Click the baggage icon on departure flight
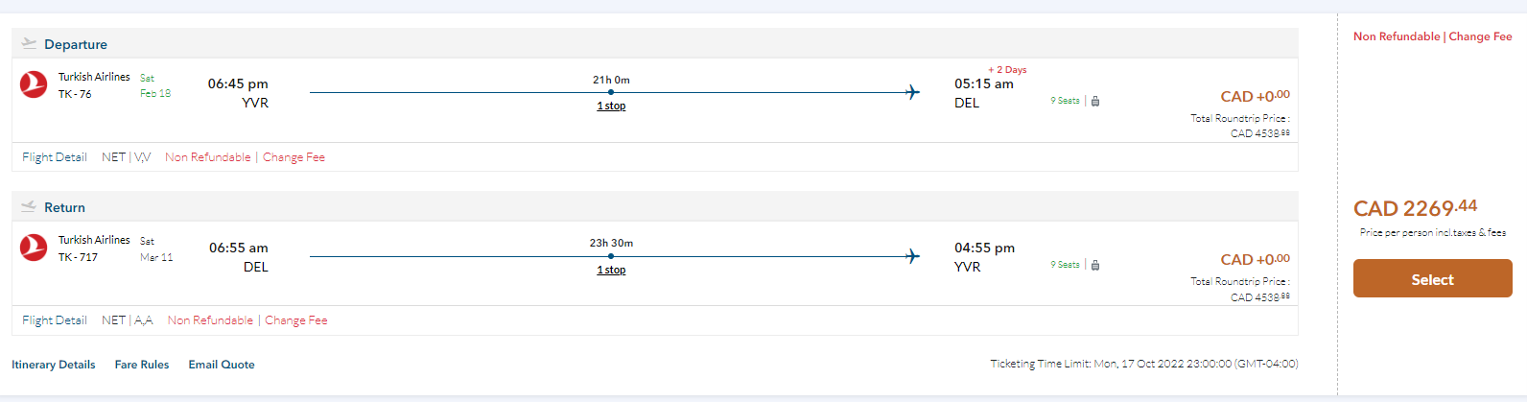Viewport: 1527px width, 402px height. [x=1095, y=101]
